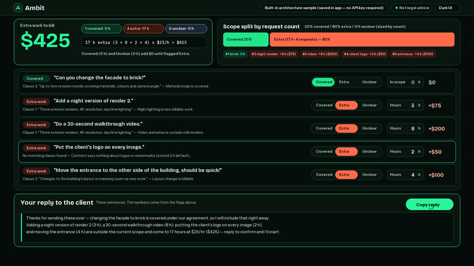The height and width of the screenshot is (266, 474).
Task: Flag walkthrough video request as Unclear
Action: point(369,129)
